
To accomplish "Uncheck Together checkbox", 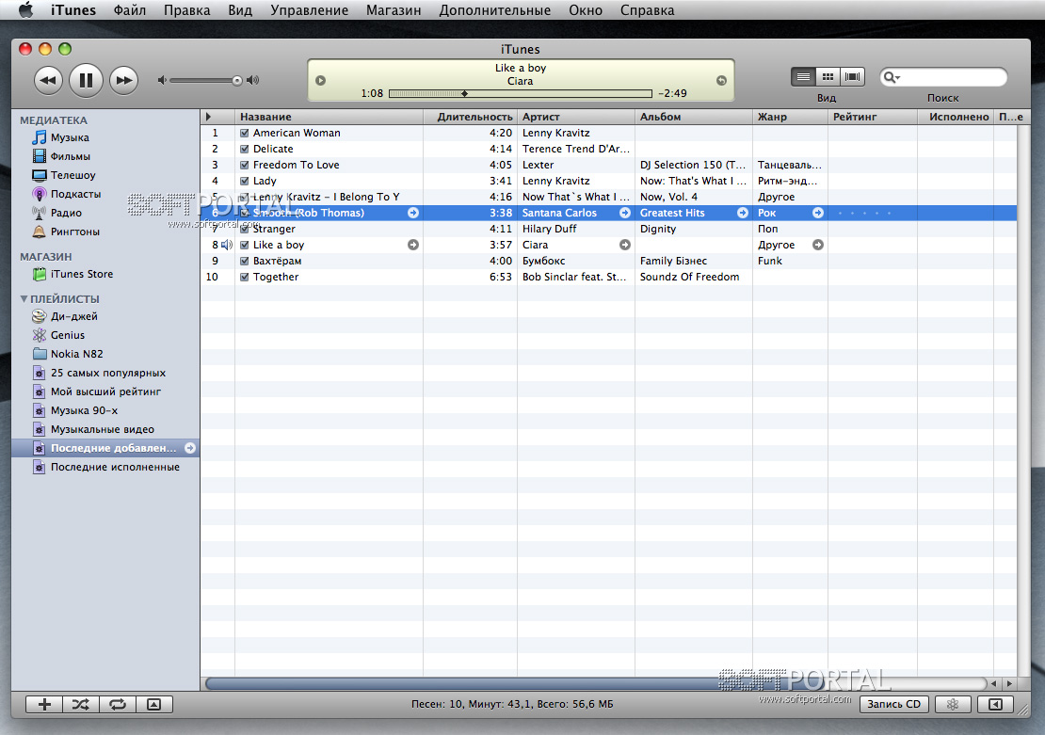I will [245, 277].
